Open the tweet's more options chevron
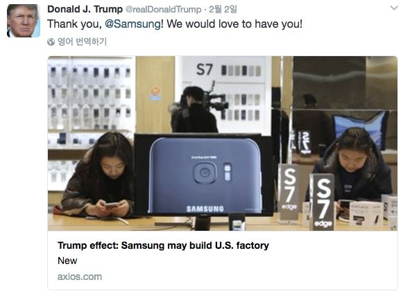Screen dimensions: 412x298 pyautogui.click(x=394, y=8)
